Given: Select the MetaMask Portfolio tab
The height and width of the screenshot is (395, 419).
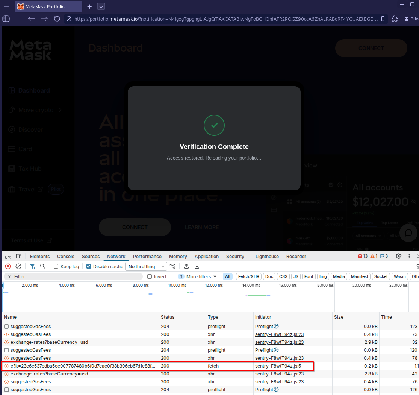Looking at the screenshot, I should pyautogui.click(x=48, y=6).
